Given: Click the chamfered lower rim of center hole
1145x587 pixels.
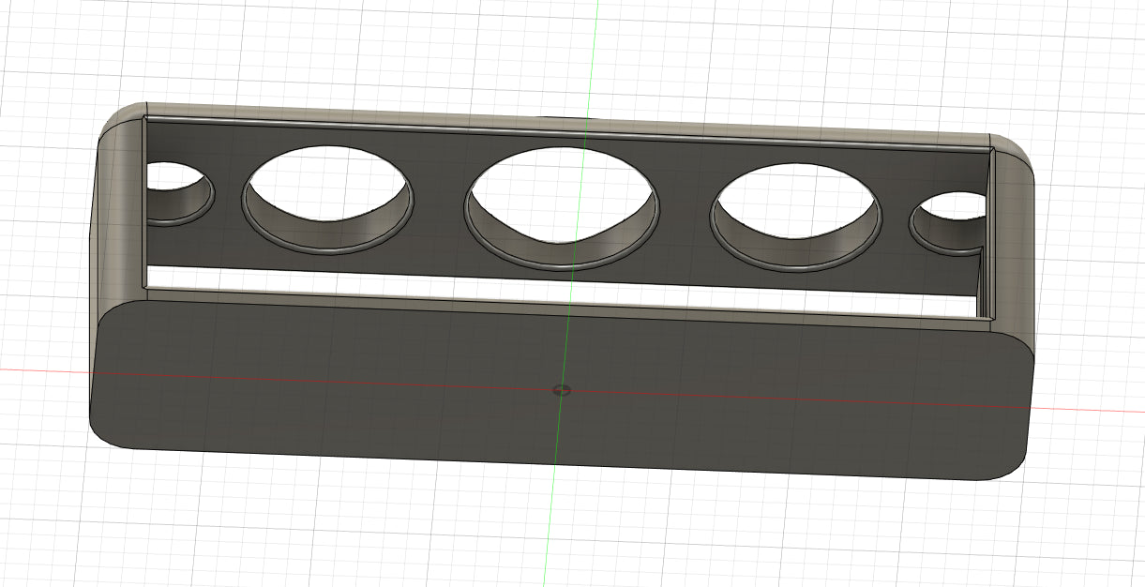Looking at the screenshot, I should click(x=563, y=255).
